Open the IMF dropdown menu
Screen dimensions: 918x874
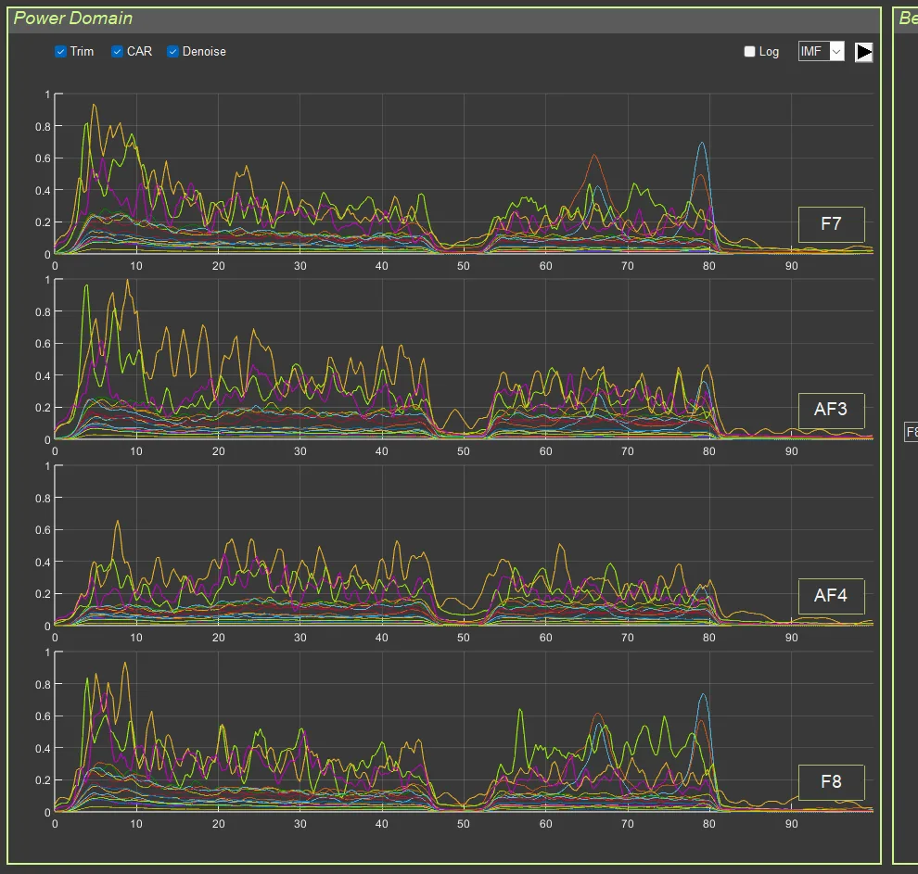(821, 52)
